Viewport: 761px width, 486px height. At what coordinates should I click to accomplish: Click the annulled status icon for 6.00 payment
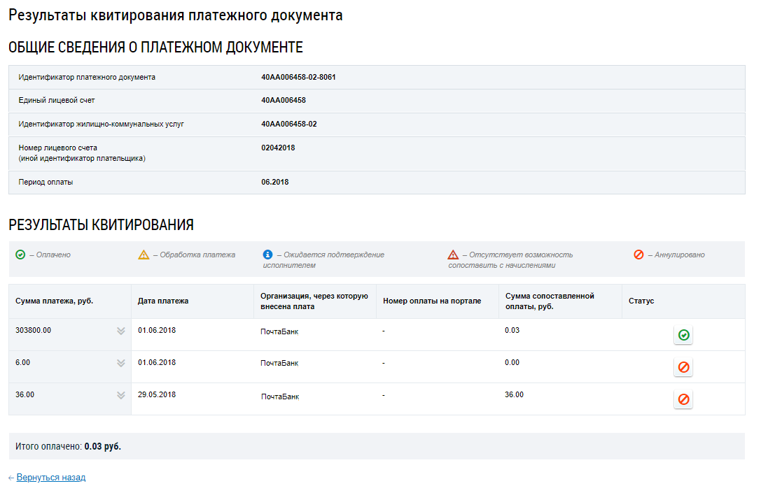(x=683, y=368)
